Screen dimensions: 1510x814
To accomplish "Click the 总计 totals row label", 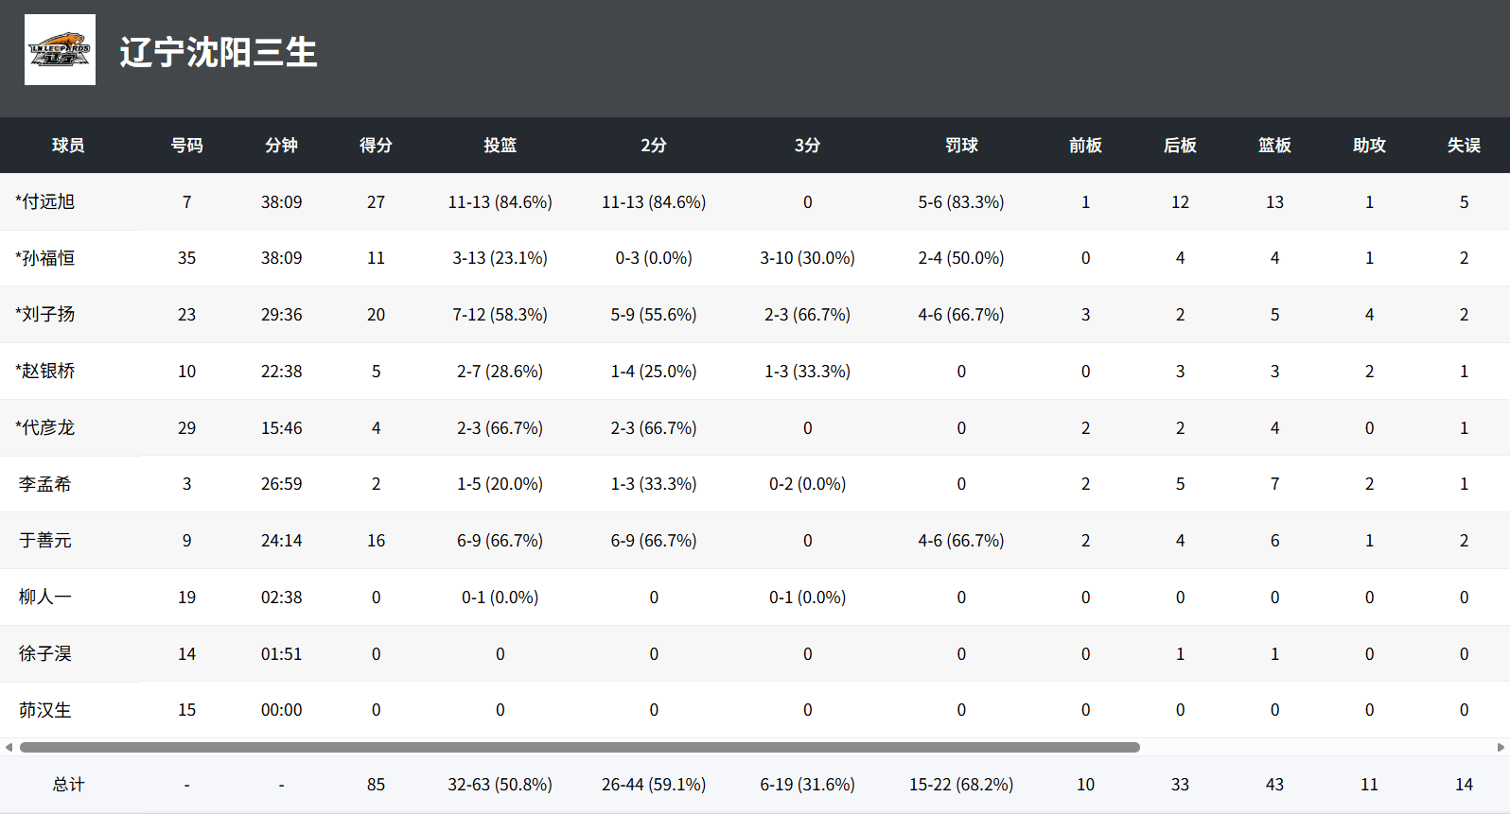I will (x=68, y=785).
